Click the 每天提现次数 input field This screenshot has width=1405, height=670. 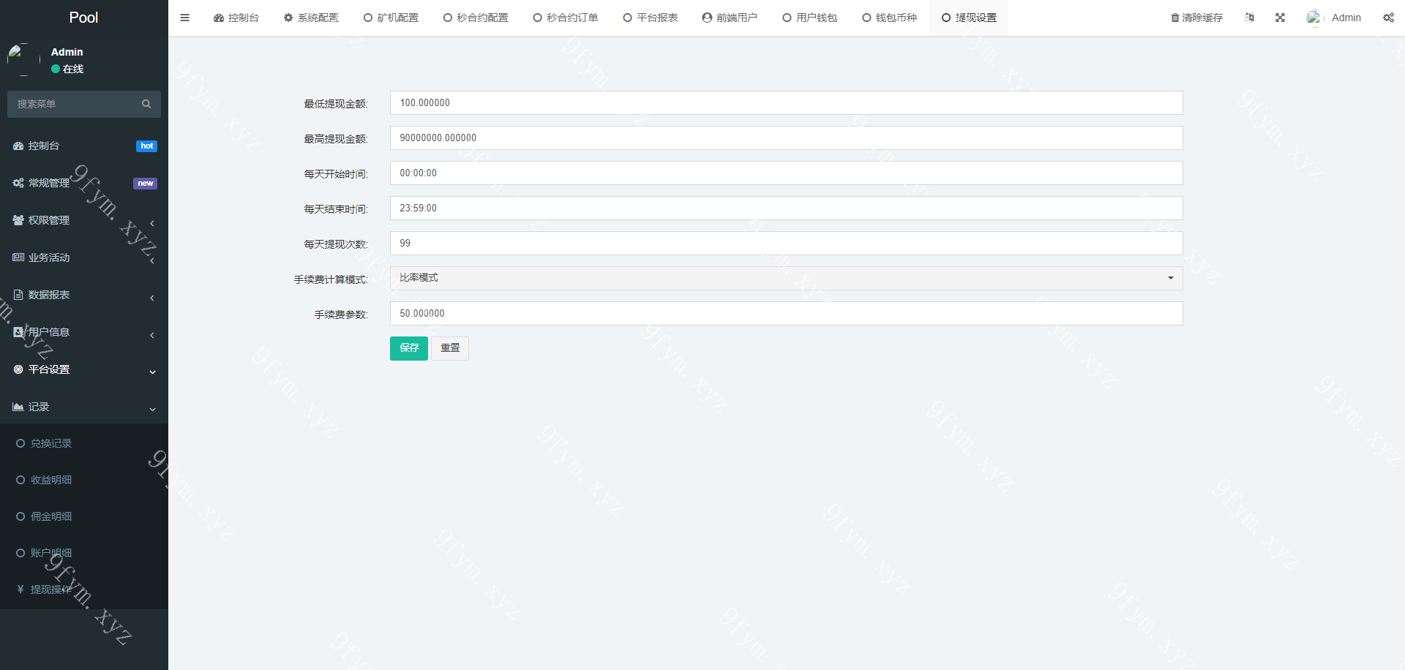tap(786, 243)
